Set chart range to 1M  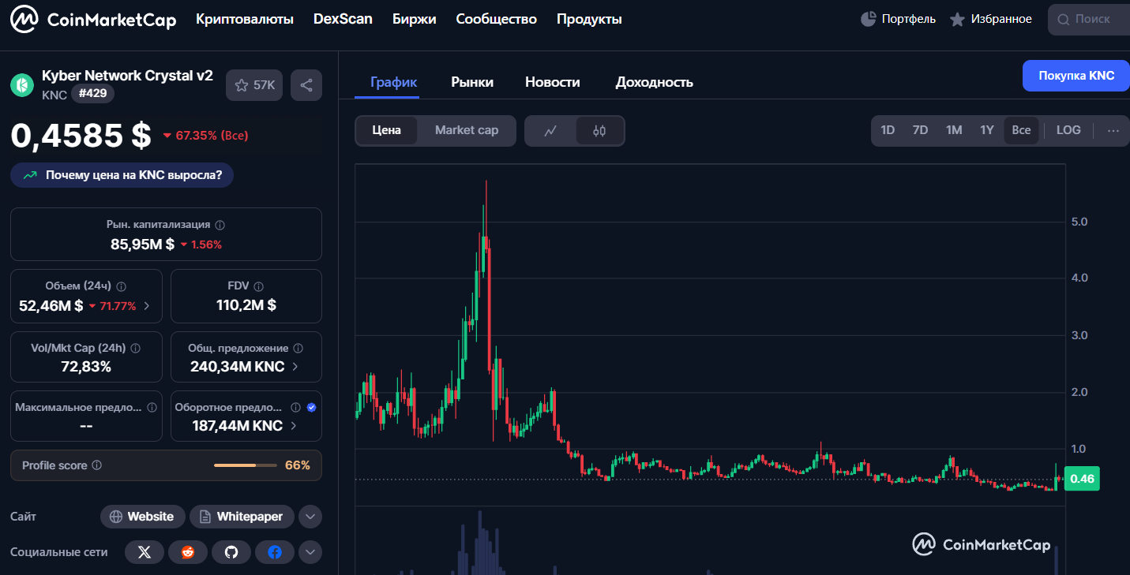tap(954, 130)
